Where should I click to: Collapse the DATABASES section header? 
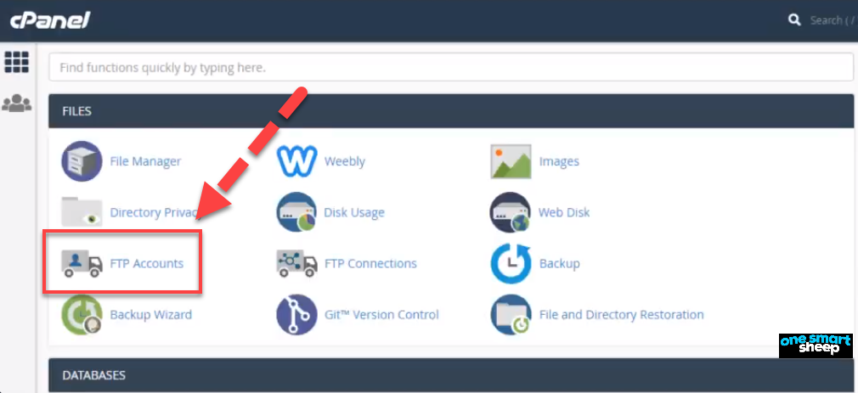click(x=451, y=375)
